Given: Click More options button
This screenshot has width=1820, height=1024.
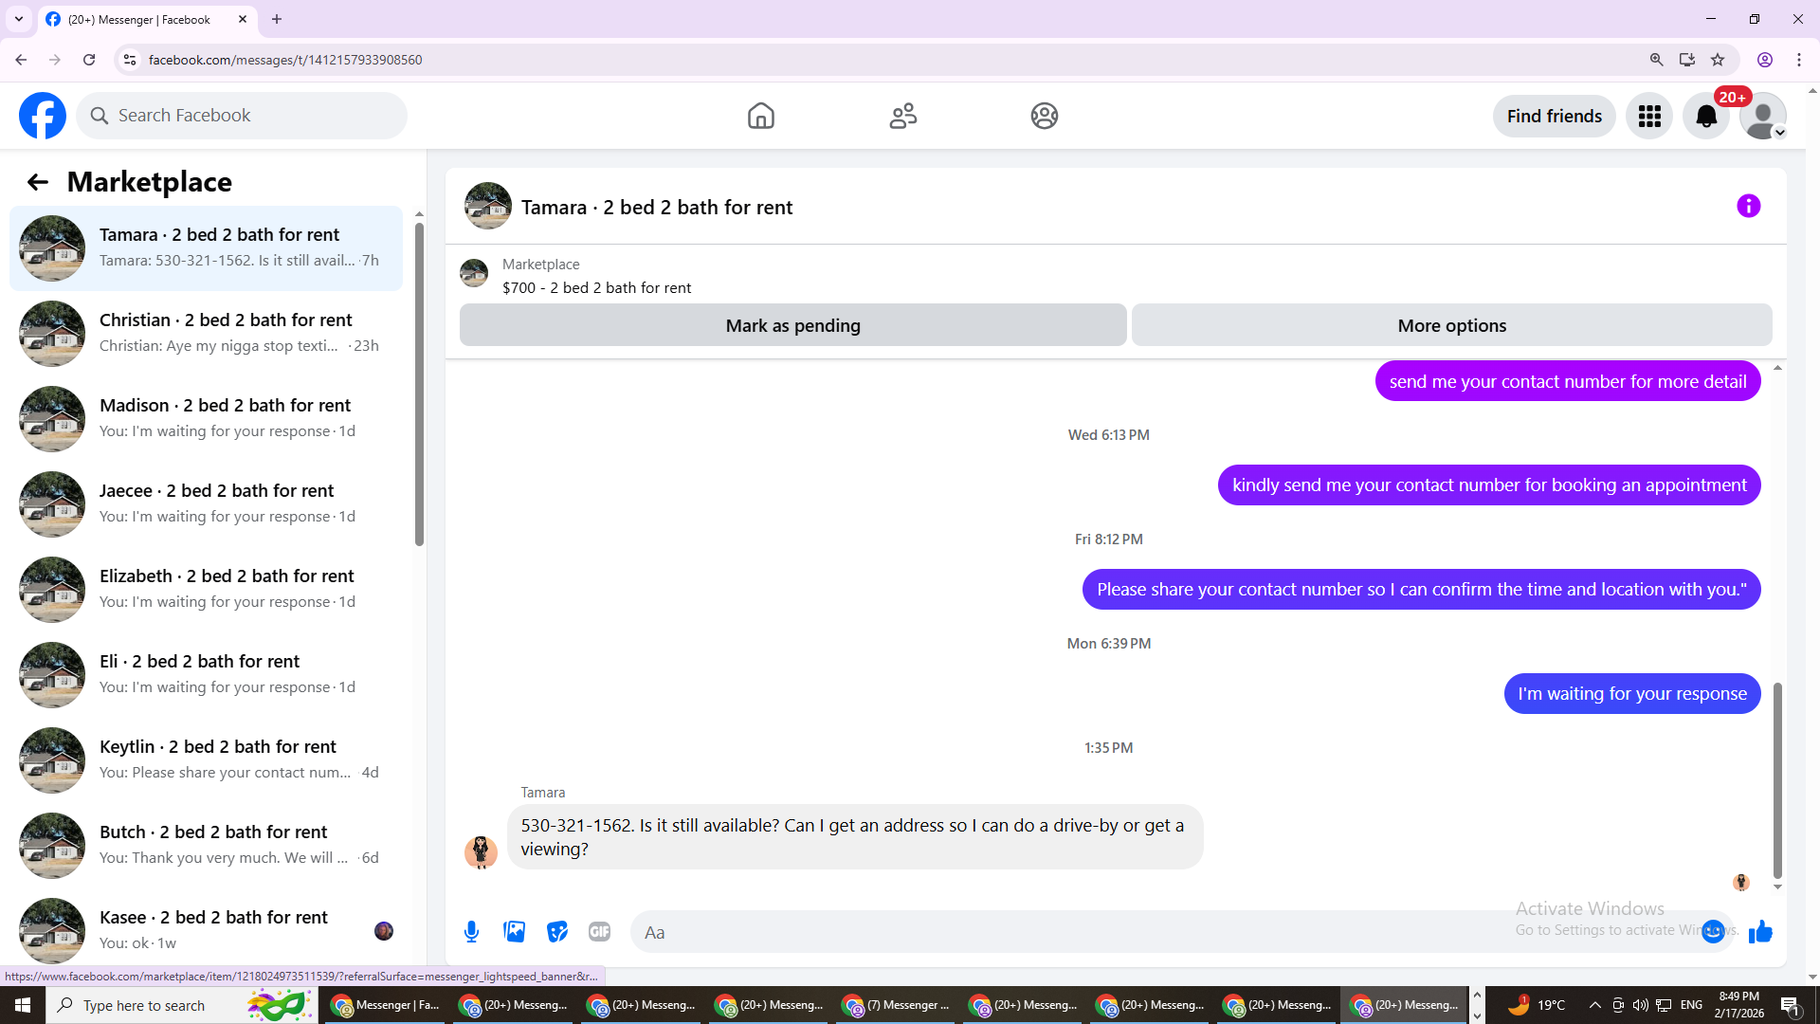Looking at the screenshot, I should (1451, 325).
